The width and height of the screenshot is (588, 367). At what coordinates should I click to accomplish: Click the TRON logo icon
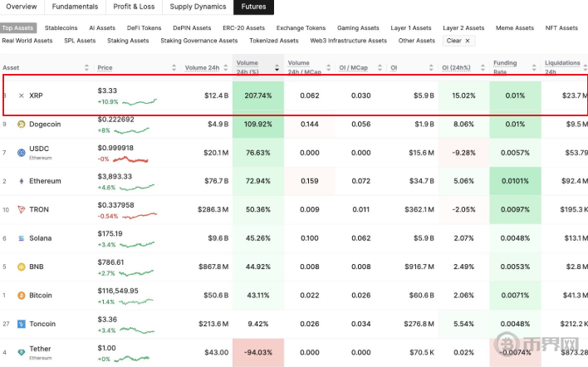(x=22, y=209)
